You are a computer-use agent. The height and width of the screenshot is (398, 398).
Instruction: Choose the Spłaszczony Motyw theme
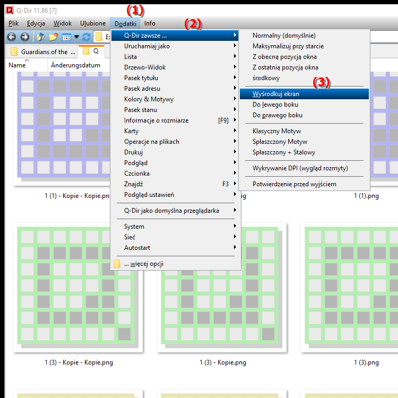(304, 142)
